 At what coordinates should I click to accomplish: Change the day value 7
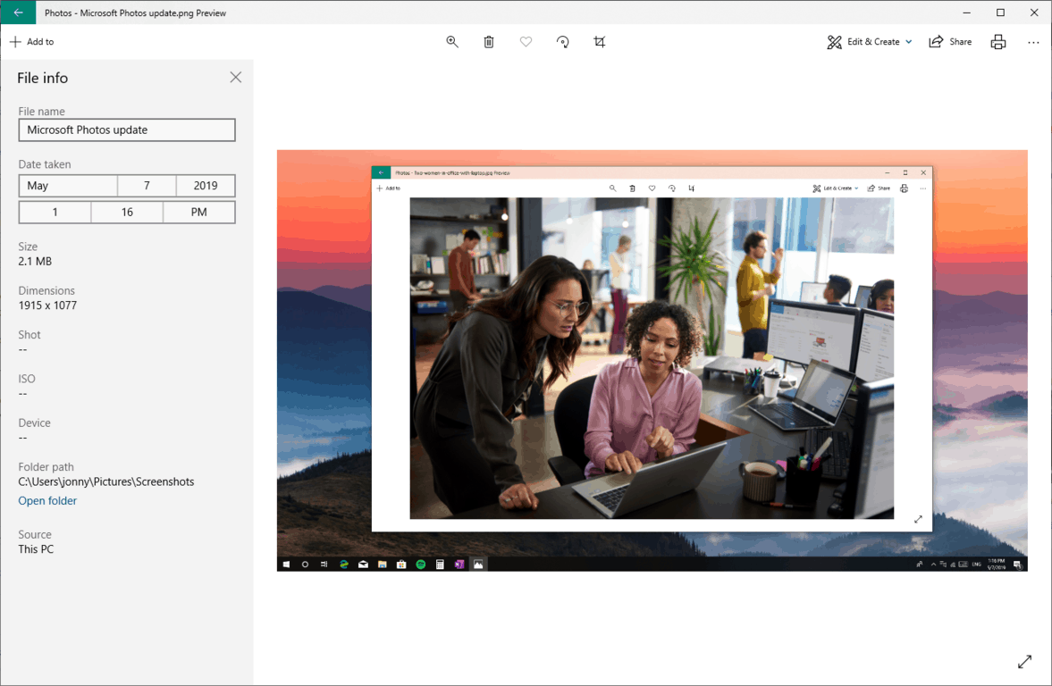point(147,186)
